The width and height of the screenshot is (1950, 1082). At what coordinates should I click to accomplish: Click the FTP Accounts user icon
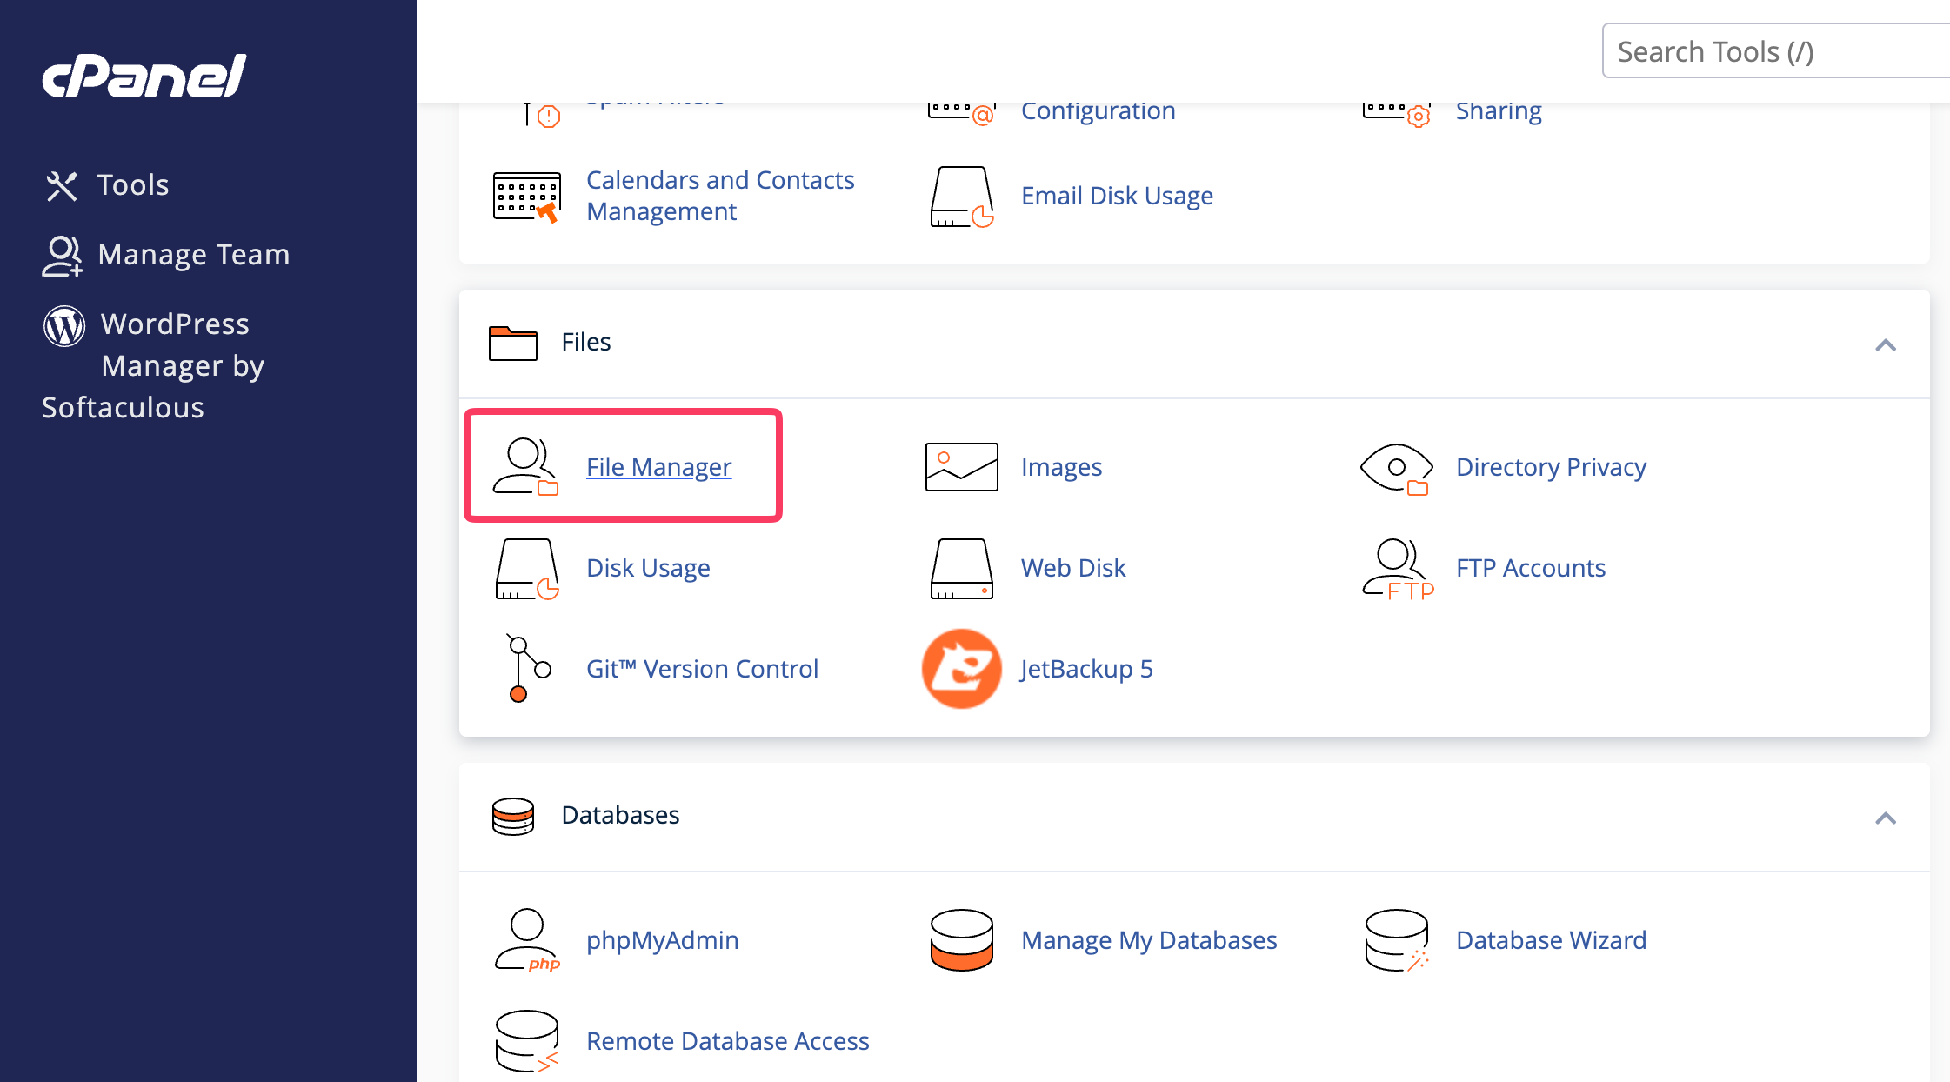[1398, 569]
